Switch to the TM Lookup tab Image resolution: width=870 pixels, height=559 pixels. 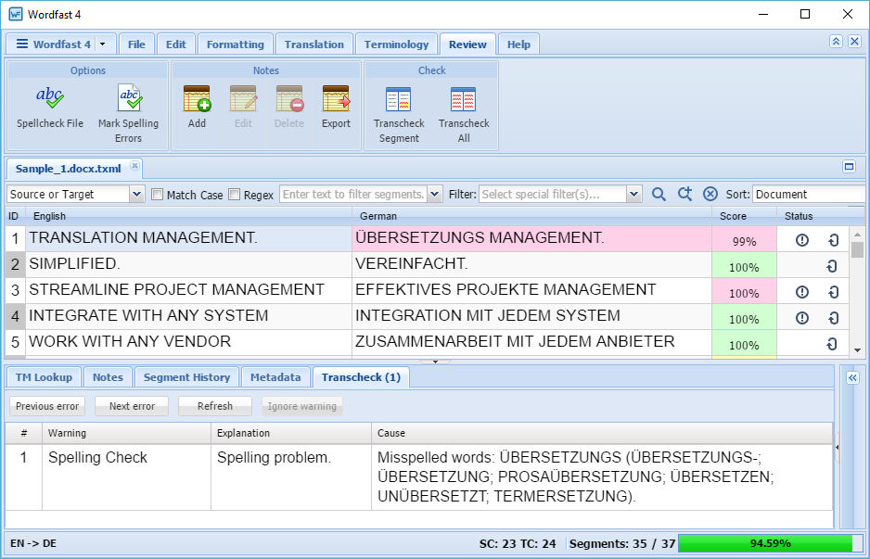[44, 377]
